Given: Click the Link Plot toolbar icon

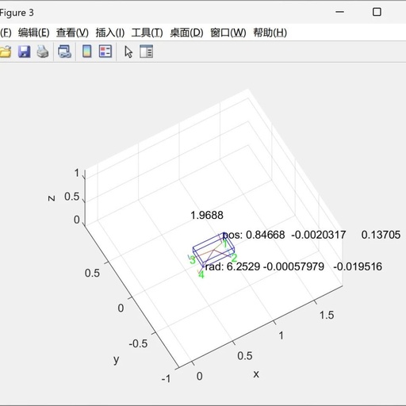Looking at the screenshot, I should pyautogui.click(x=64, y=52).
